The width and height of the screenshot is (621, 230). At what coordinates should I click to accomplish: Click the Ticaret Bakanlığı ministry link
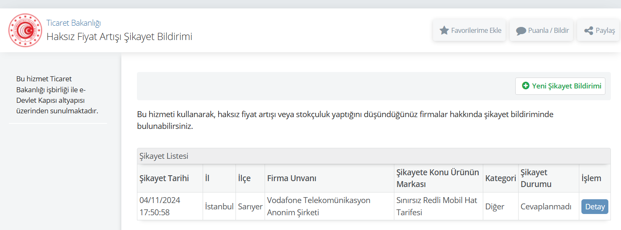point(73,23)
